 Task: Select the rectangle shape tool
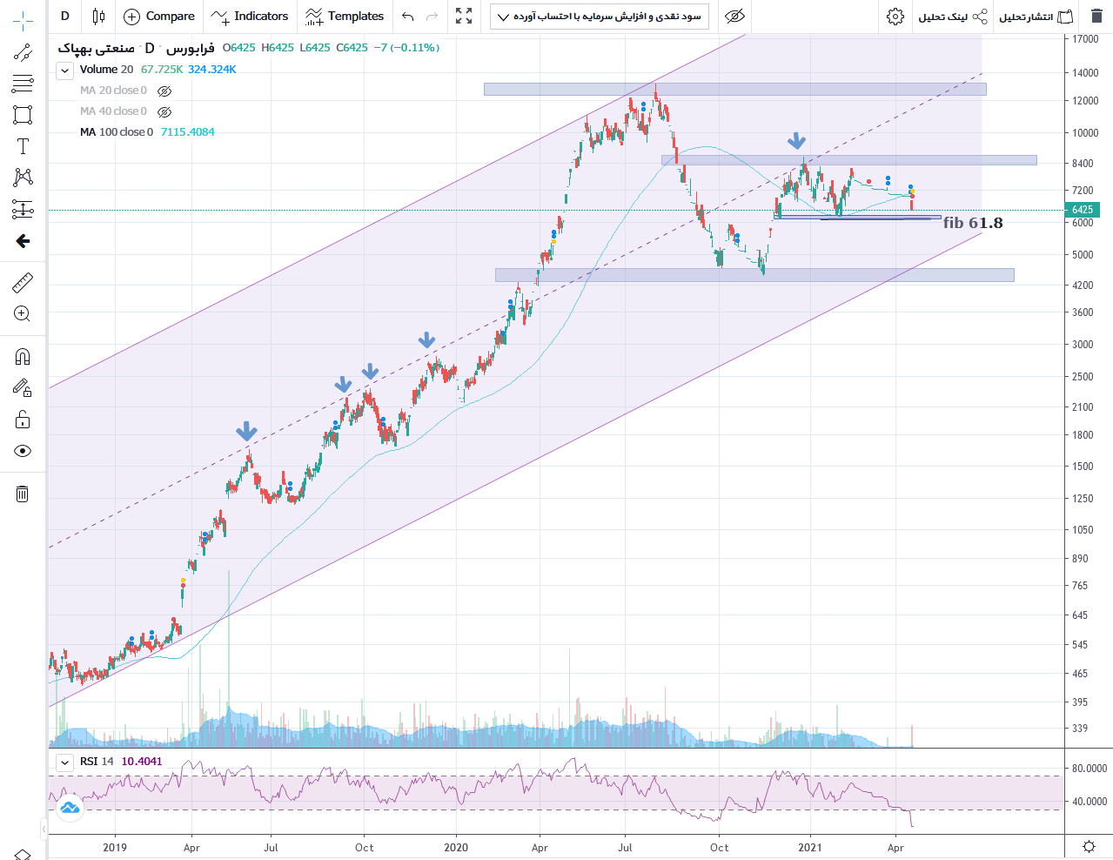pos(23,115)
